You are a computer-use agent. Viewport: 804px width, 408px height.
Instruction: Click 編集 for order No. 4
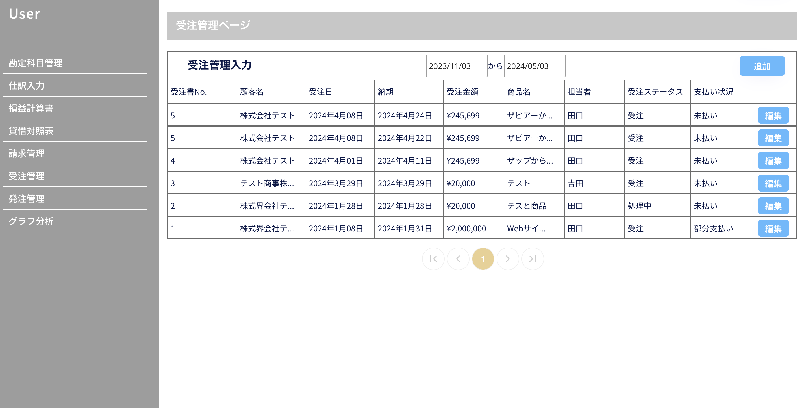click(x=773, y=161)
